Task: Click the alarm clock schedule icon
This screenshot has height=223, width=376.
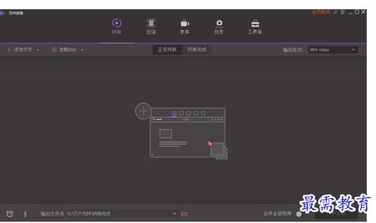Action: click(x=10, y=214)
